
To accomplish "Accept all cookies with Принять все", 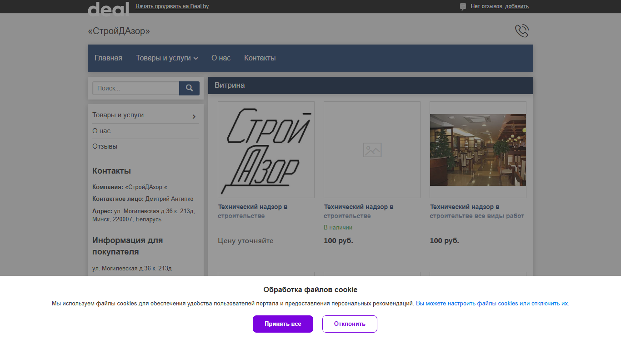I will pos(283,324).
